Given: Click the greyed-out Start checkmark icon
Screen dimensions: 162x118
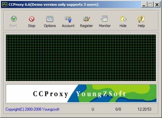Looking at the screenshot, I should click(x=14, y=19).
